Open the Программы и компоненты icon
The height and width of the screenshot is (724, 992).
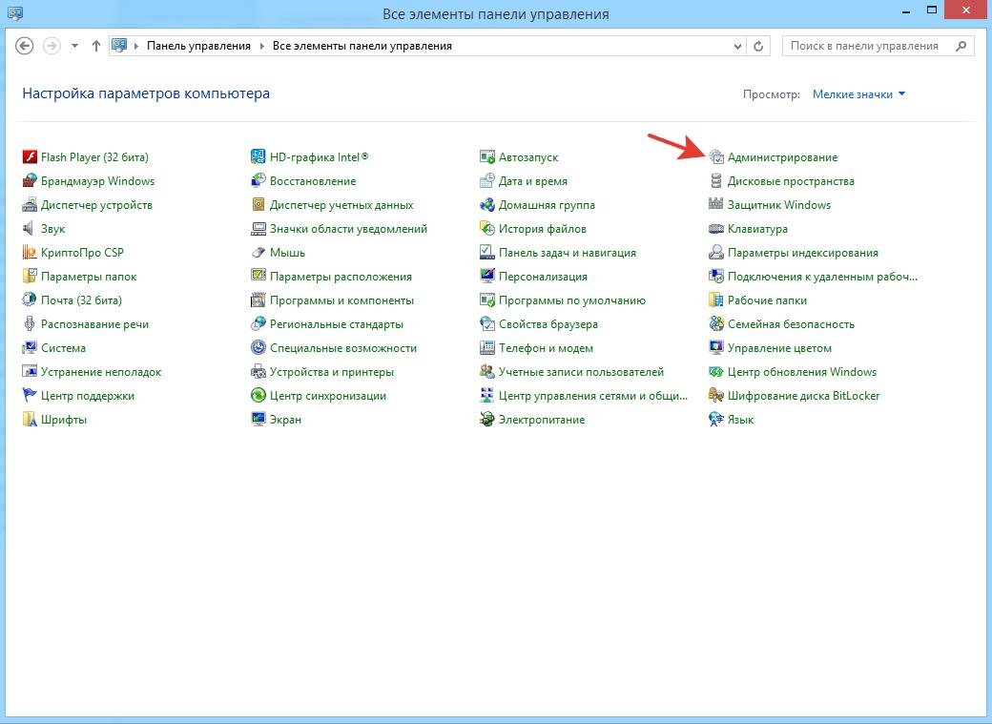coord(258,300)
